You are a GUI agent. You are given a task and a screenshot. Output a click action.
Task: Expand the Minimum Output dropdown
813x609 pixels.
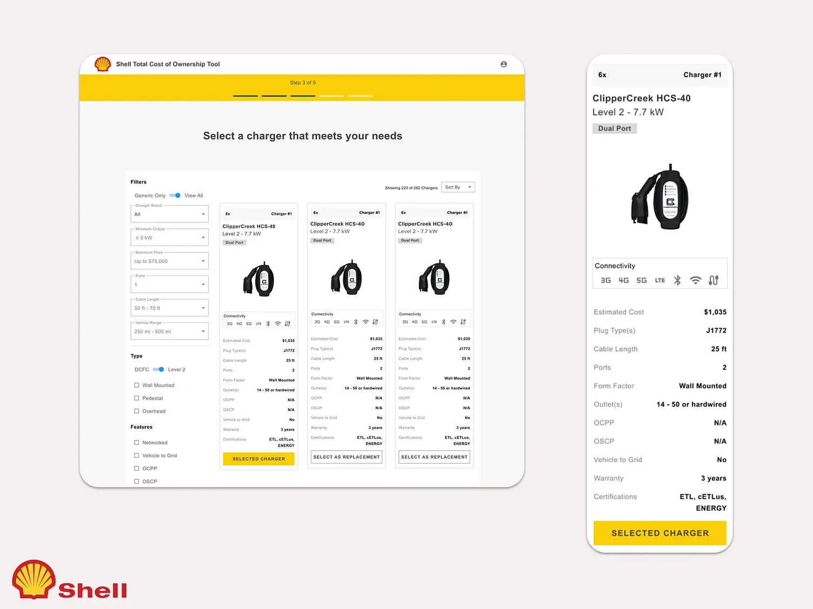170,238
